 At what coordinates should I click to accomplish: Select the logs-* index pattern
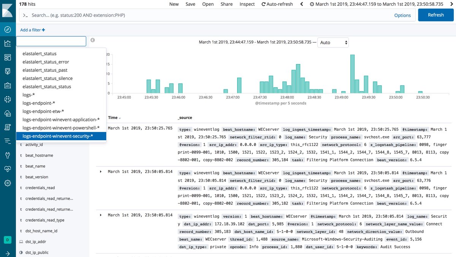click(61, 95)
